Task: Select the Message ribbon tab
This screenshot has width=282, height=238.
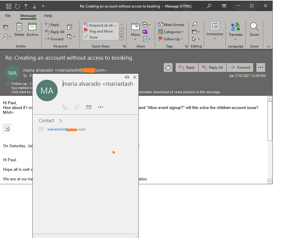Action: click(x=28, y=16)
